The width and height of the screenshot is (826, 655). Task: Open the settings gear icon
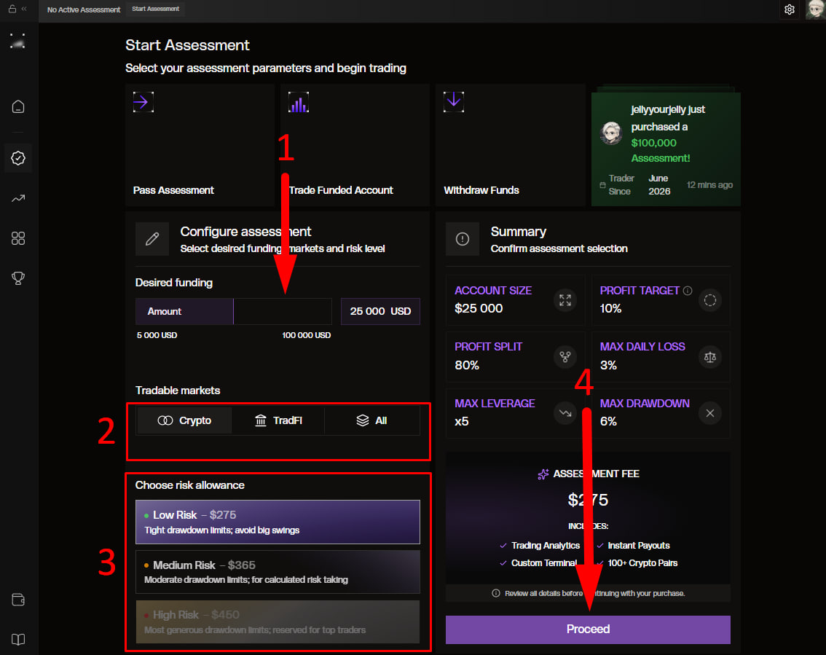tap(789, 9)
